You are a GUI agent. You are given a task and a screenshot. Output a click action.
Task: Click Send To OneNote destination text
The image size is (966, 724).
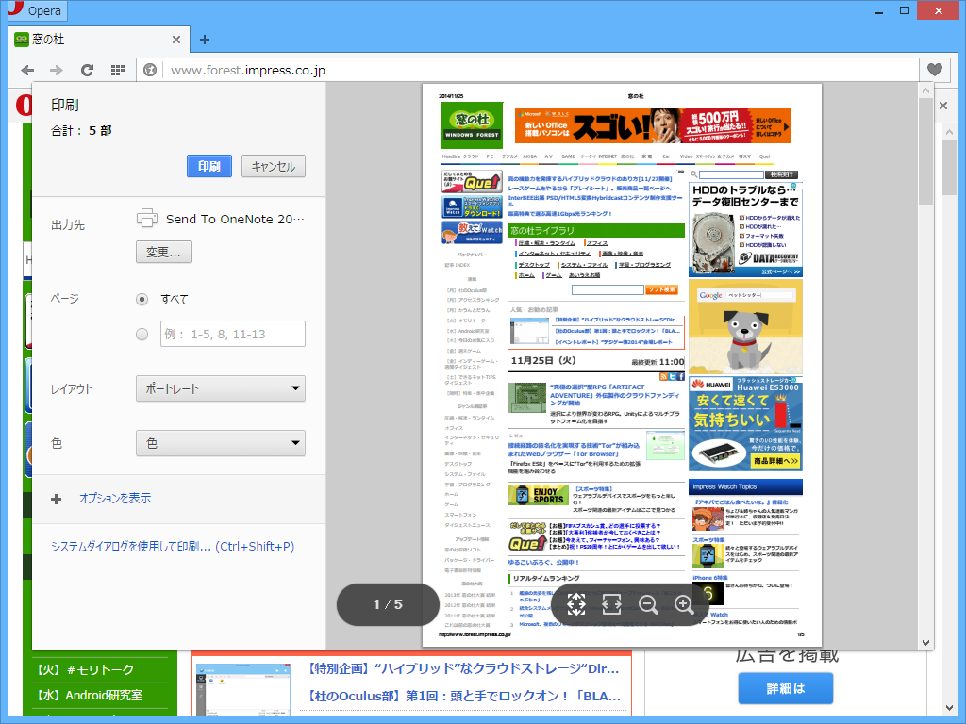[x=235, y=219]
